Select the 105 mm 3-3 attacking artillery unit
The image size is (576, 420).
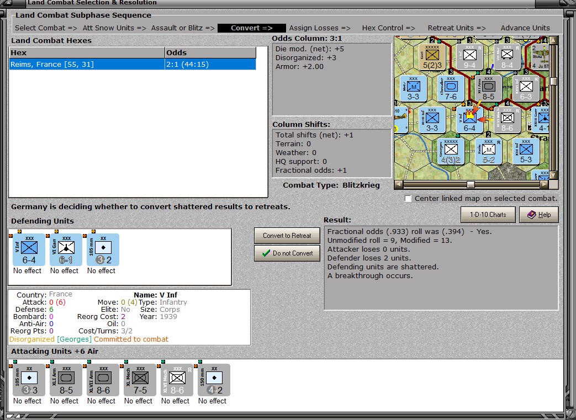coord(29,380)
